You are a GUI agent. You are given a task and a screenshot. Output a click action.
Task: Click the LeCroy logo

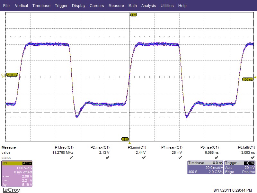point(12,190)
